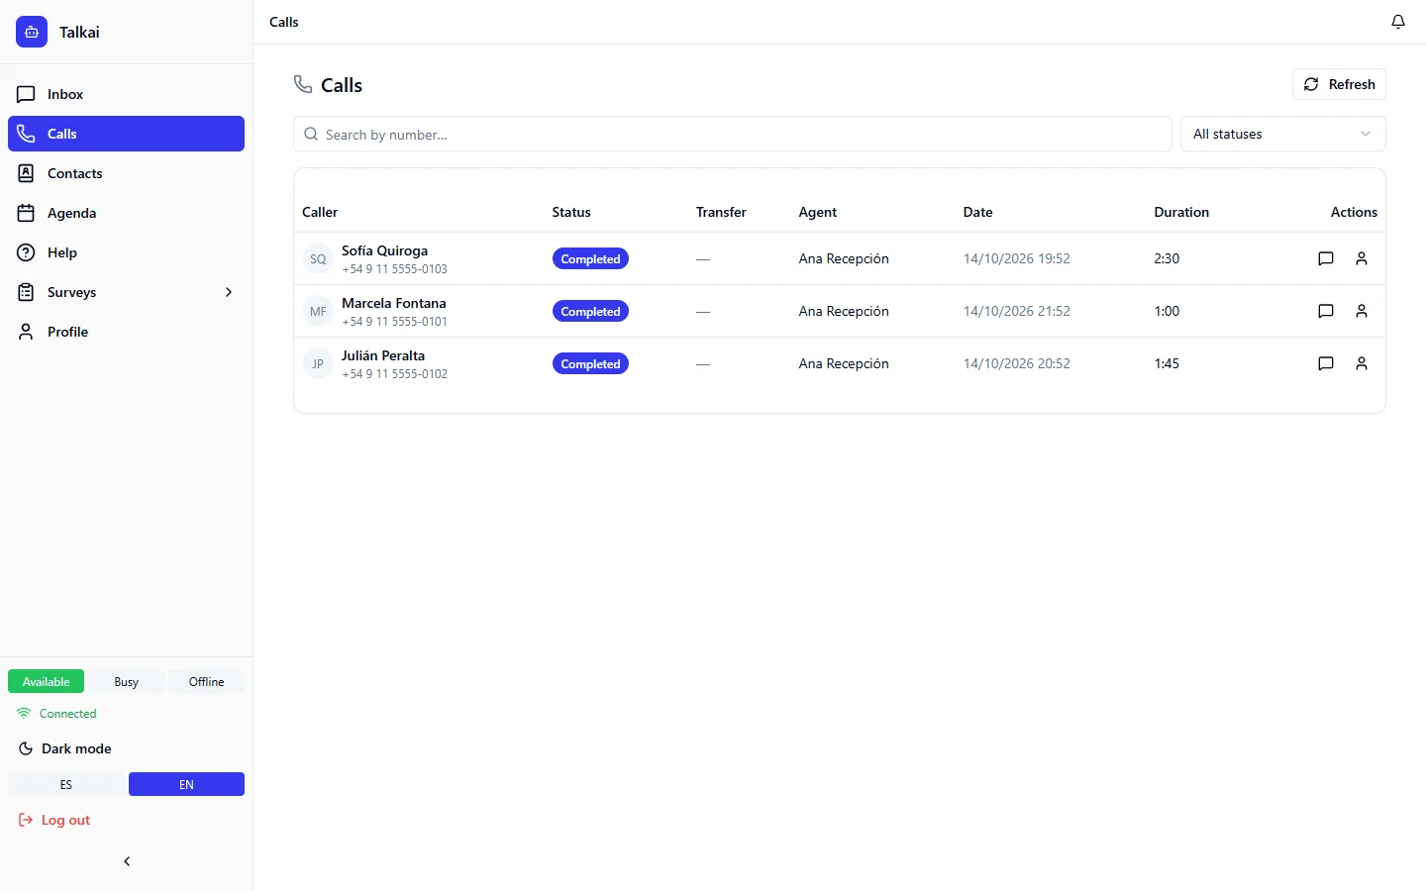Set status to Available

pyautogui.click(x=47, y=681)
